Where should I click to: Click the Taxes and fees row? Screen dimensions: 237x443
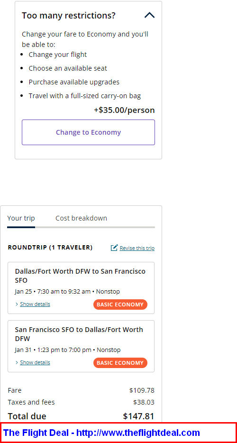(81, 402)
